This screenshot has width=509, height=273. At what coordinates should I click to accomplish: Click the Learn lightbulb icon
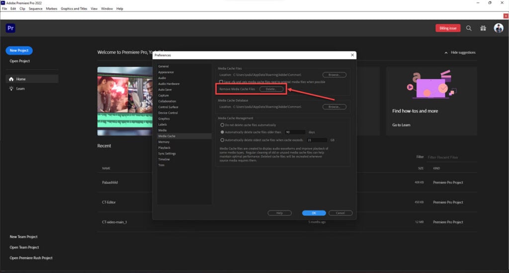click(11, 88)
